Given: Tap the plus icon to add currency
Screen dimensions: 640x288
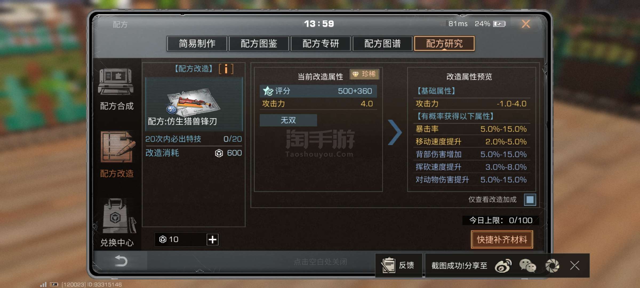Looking at the screenshot, I should [x=213, y=239].
